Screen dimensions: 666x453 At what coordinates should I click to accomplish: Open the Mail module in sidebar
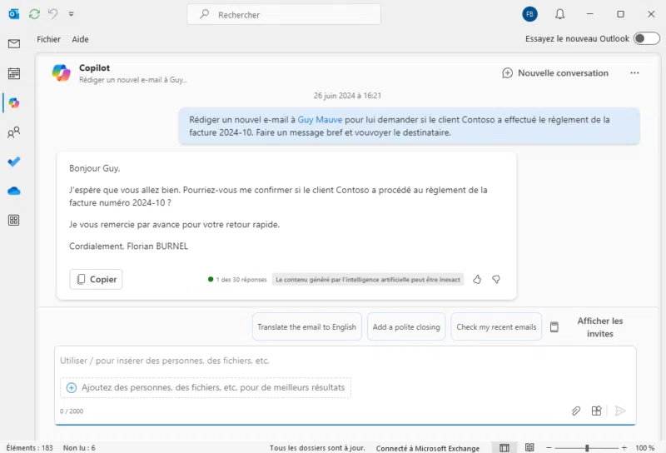(13, 44)
